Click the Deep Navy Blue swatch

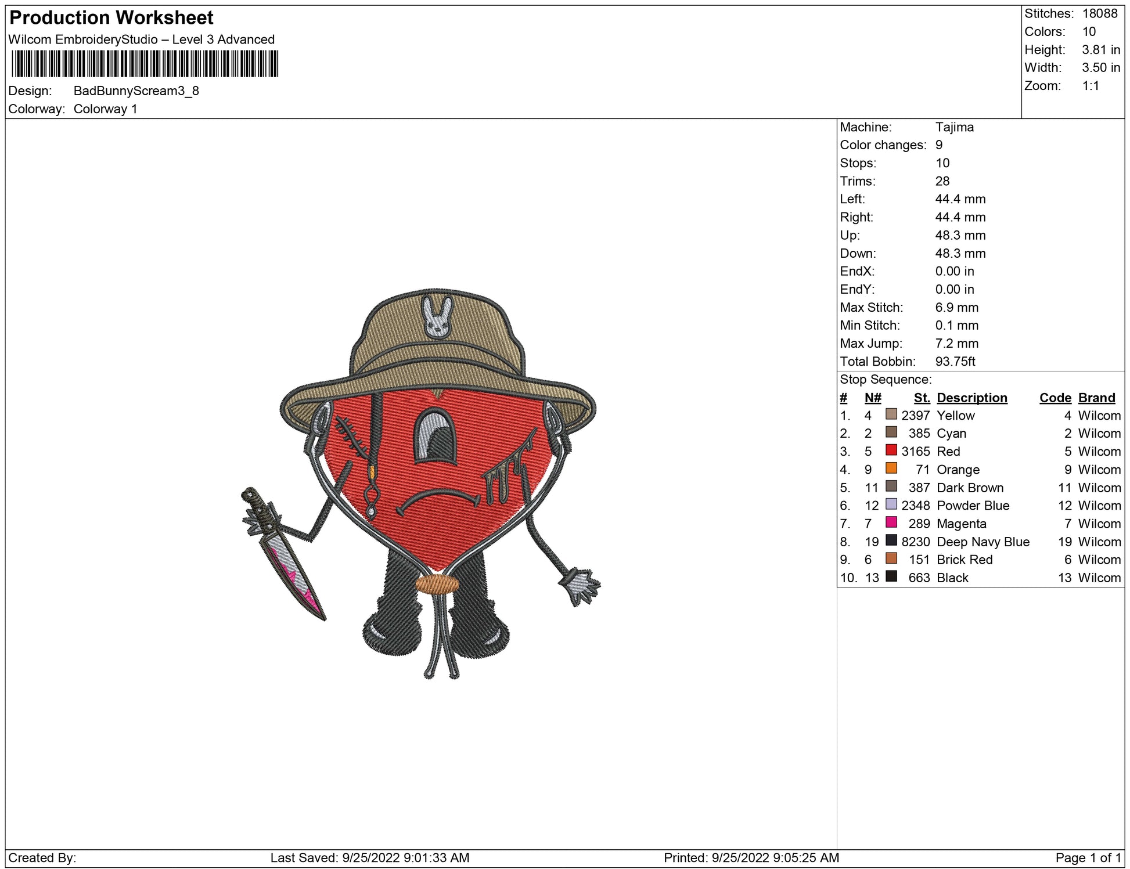click(x=891, y=540)
